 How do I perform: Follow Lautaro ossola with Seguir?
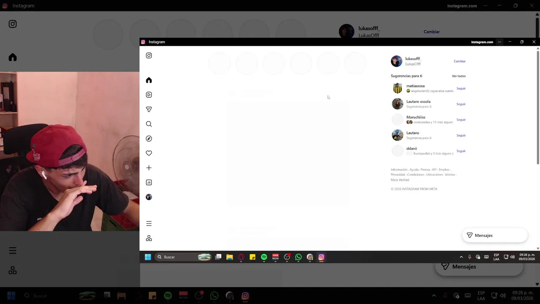coord(461,104)
